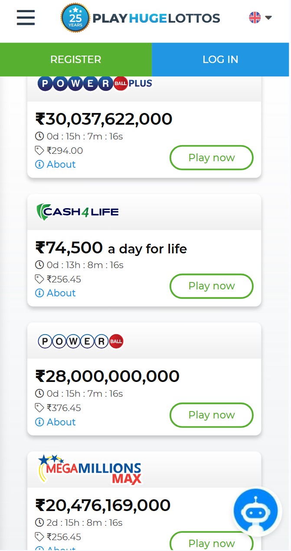Click the 25 Years PlayHugeLottos logo

coord(141,18)
